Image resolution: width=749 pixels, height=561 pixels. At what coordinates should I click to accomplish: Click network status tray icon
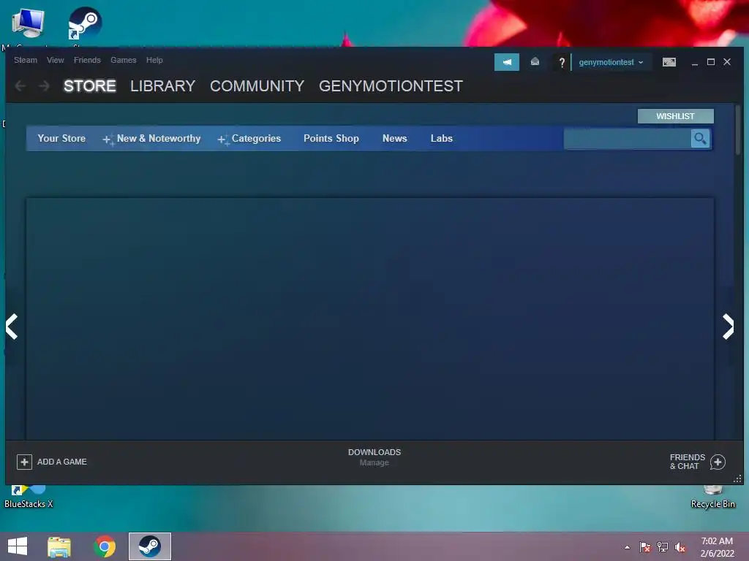coord(663,547)
